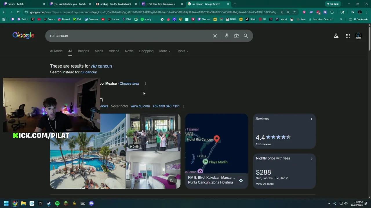Open directions icon on the map card

(241, 181)
